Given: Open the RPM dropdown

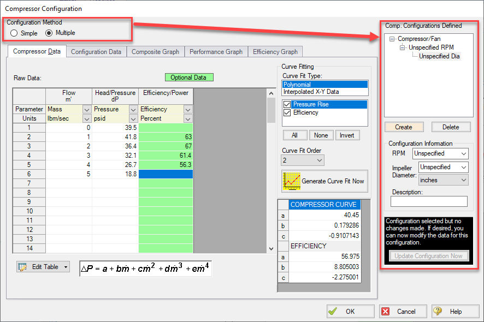Looking at the screenshot, I should [x=440, y=153].
